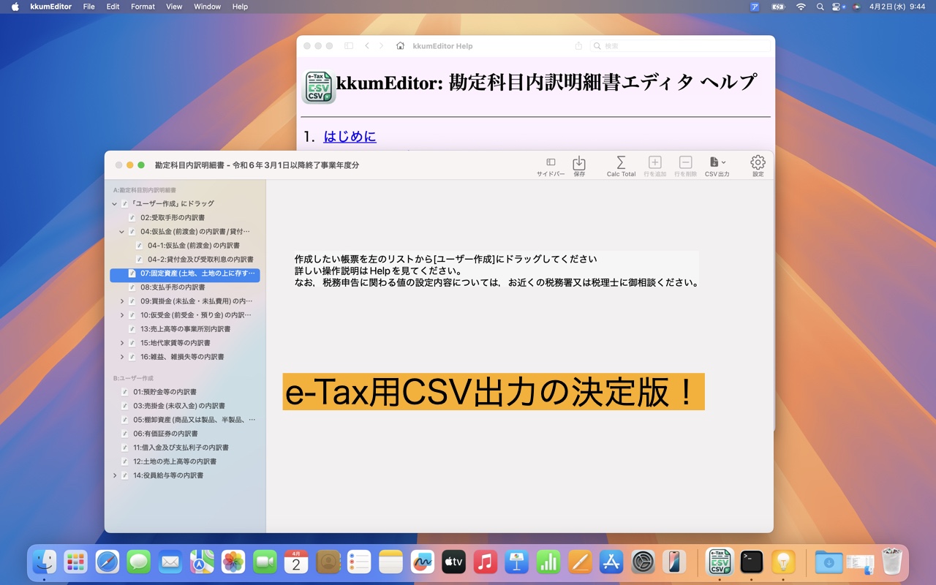
Task: Launch Safari from the Dock
Action: (x=107, y=562)
